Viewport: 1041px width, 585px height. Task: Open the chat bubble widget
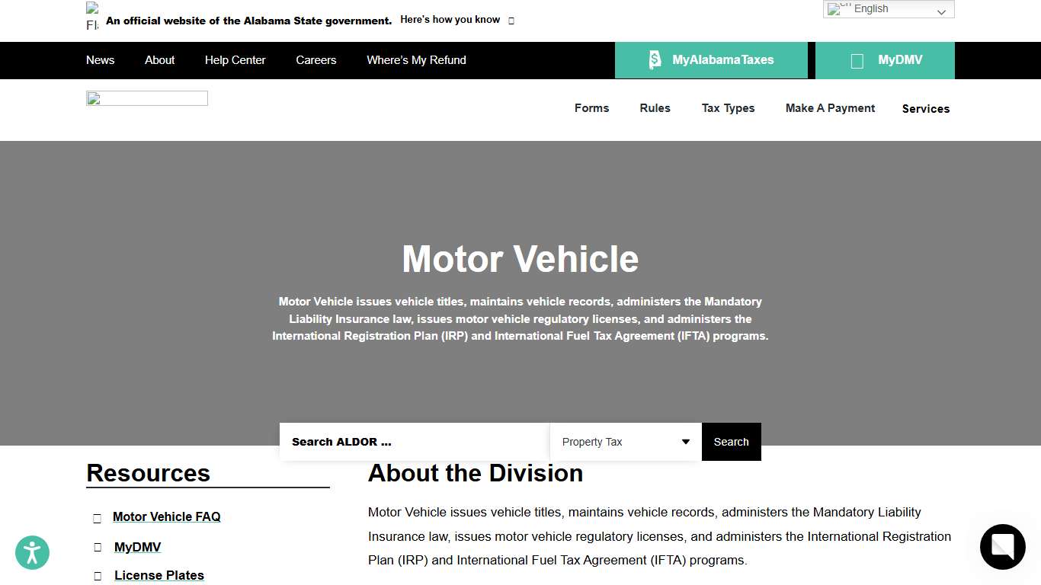[1002, 547]
